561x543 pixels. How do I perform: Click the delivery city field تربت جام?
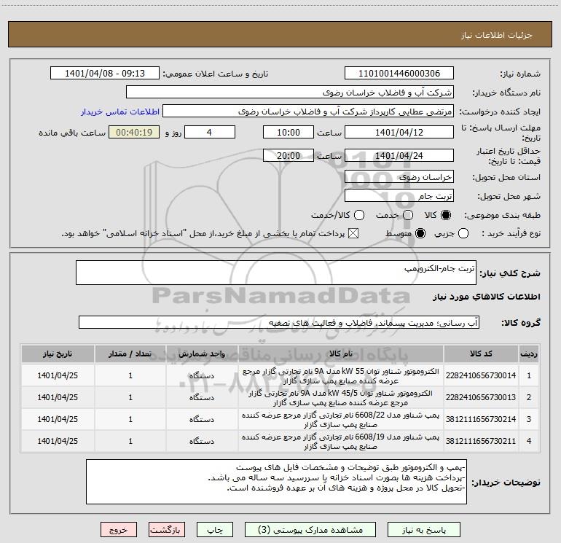(399, 196)
